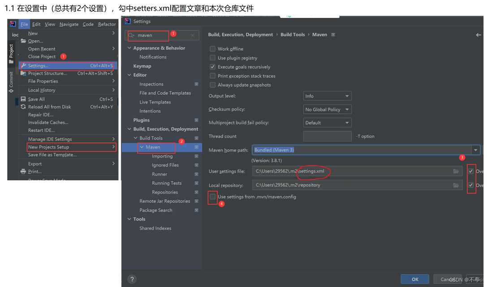This screenshot has width=487, height=287.
Task: Toggle Override checkbox for Local repository
Action: 471,185
